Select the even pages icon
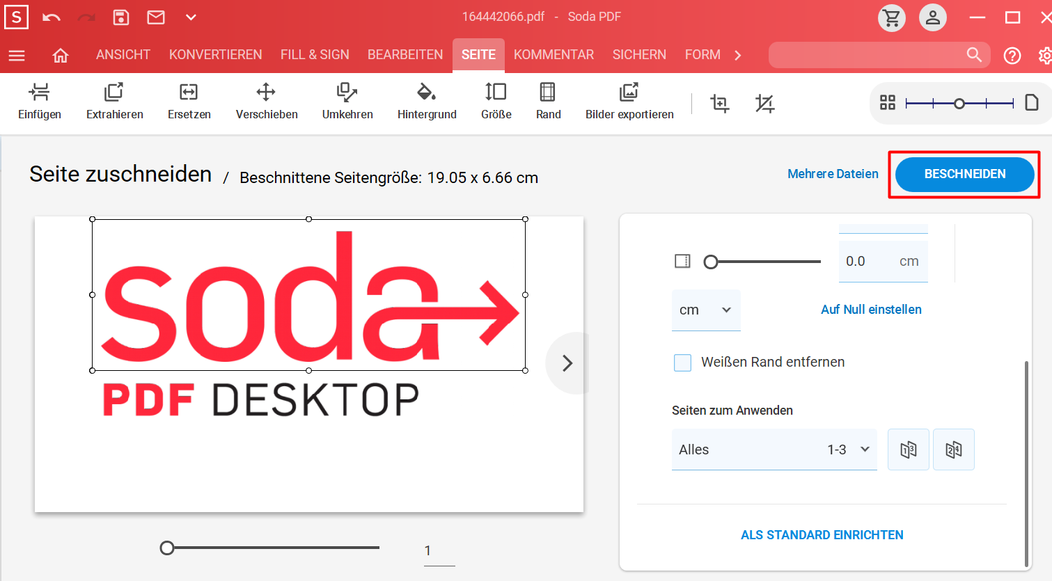This screenshot has width=1052, height=581. coord(954,449)
